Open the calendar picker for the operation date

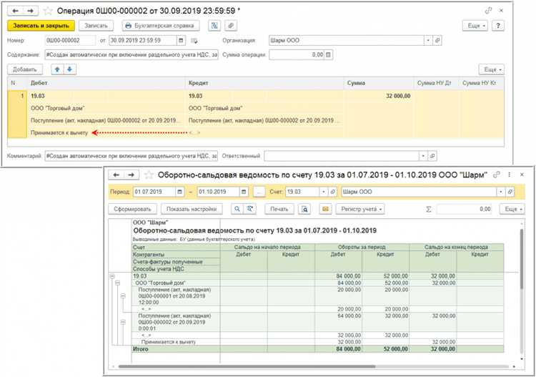click(x=182, y=40)
